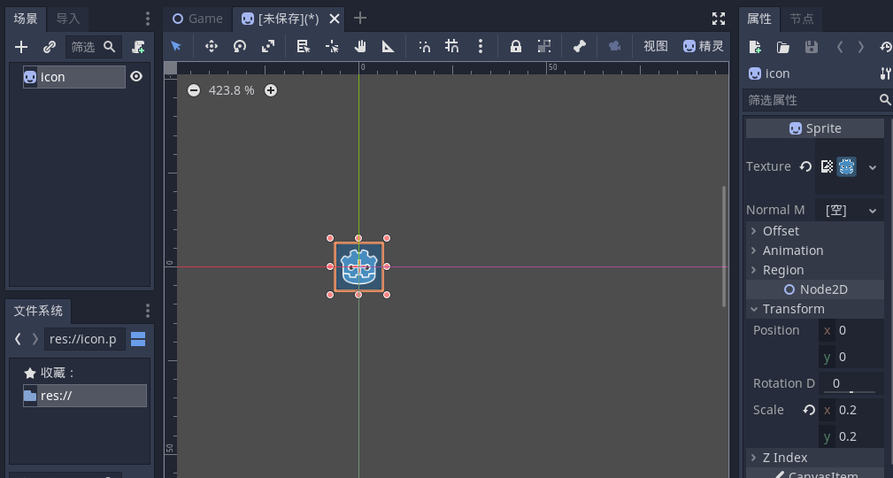Open the 文件系统 dock tab
The height and width of the screenshot is (478, 893).
click(x=37, y=311)
